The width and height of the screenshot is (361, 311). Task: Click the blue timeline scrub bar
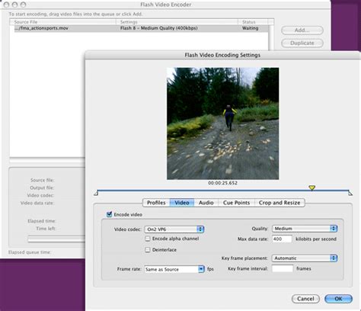click(223, 190)
